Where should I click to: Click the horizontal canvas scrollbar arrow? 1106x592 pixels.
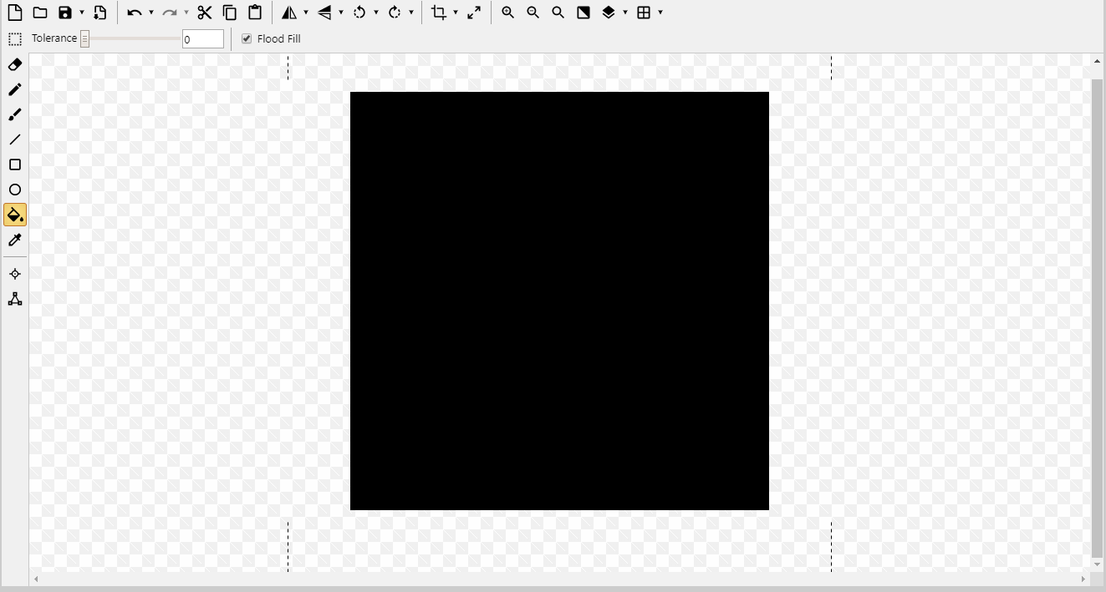(35, 579)
